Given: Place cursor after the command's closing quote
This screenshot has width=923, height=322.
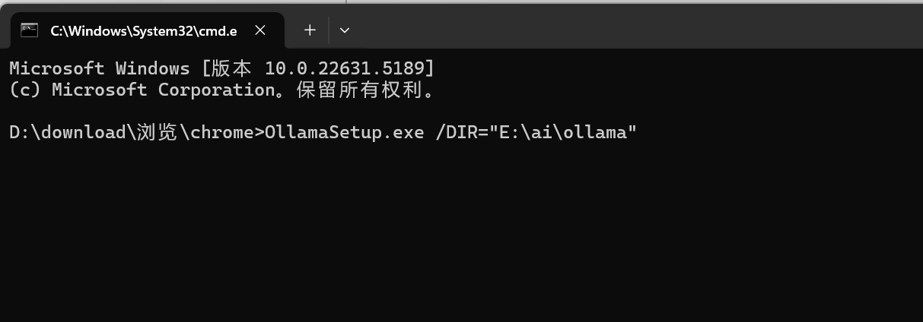Looking at the screenshot, I should (x=638, y=132).
